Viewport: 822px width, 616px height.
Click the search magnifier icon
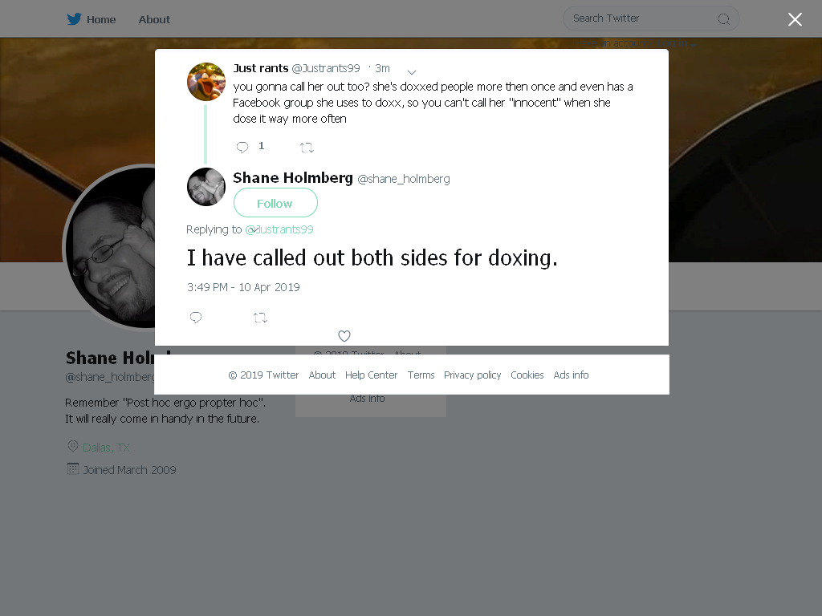[x=723, y=19]
